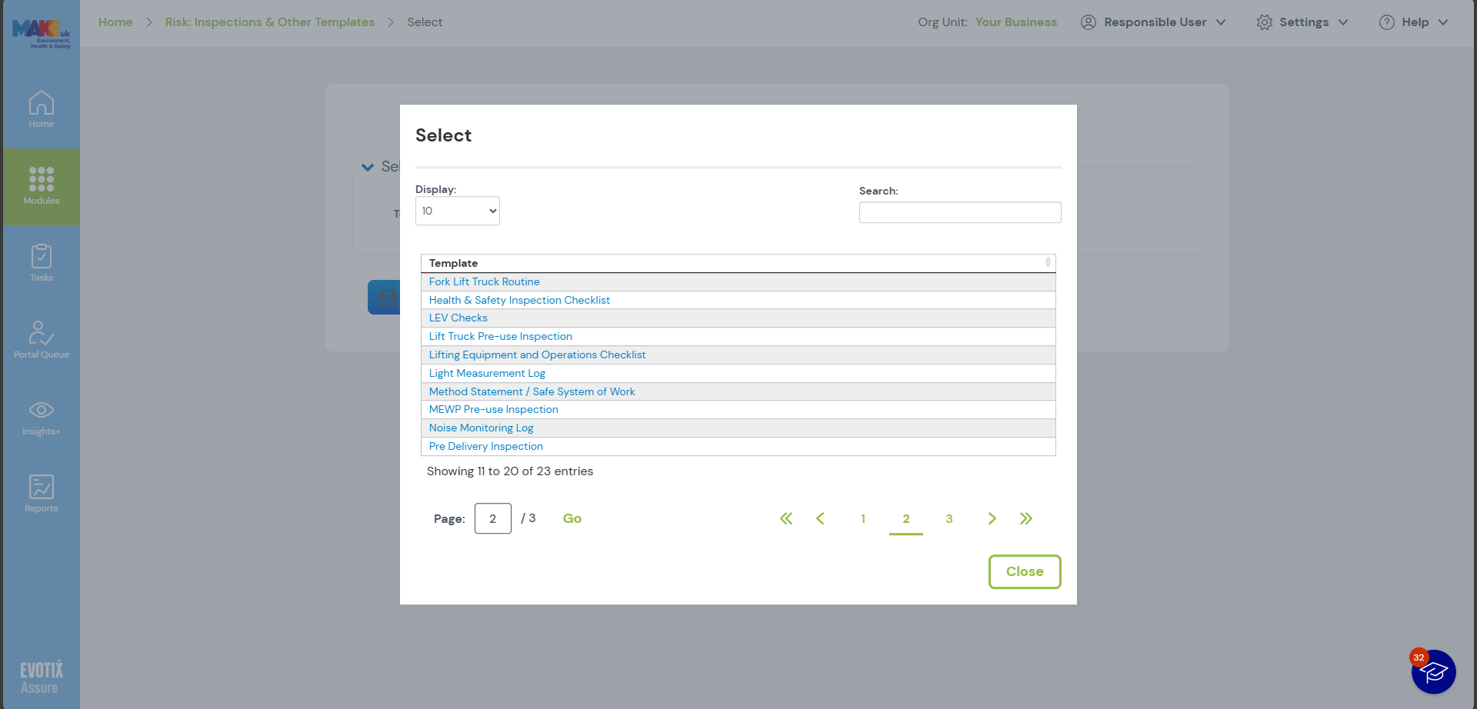Expand the Settings dropdown menu
The image size is (1477, 709).
point(1302,22)
